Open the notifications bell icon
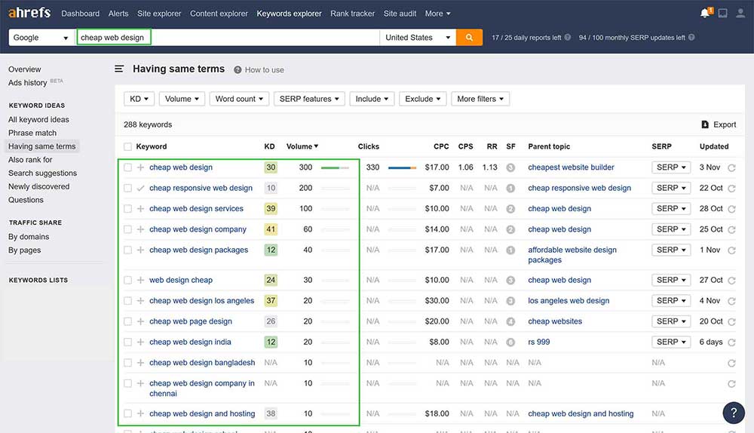The width and height of the screenshot is (754, 433). click(x=706, y=13)
